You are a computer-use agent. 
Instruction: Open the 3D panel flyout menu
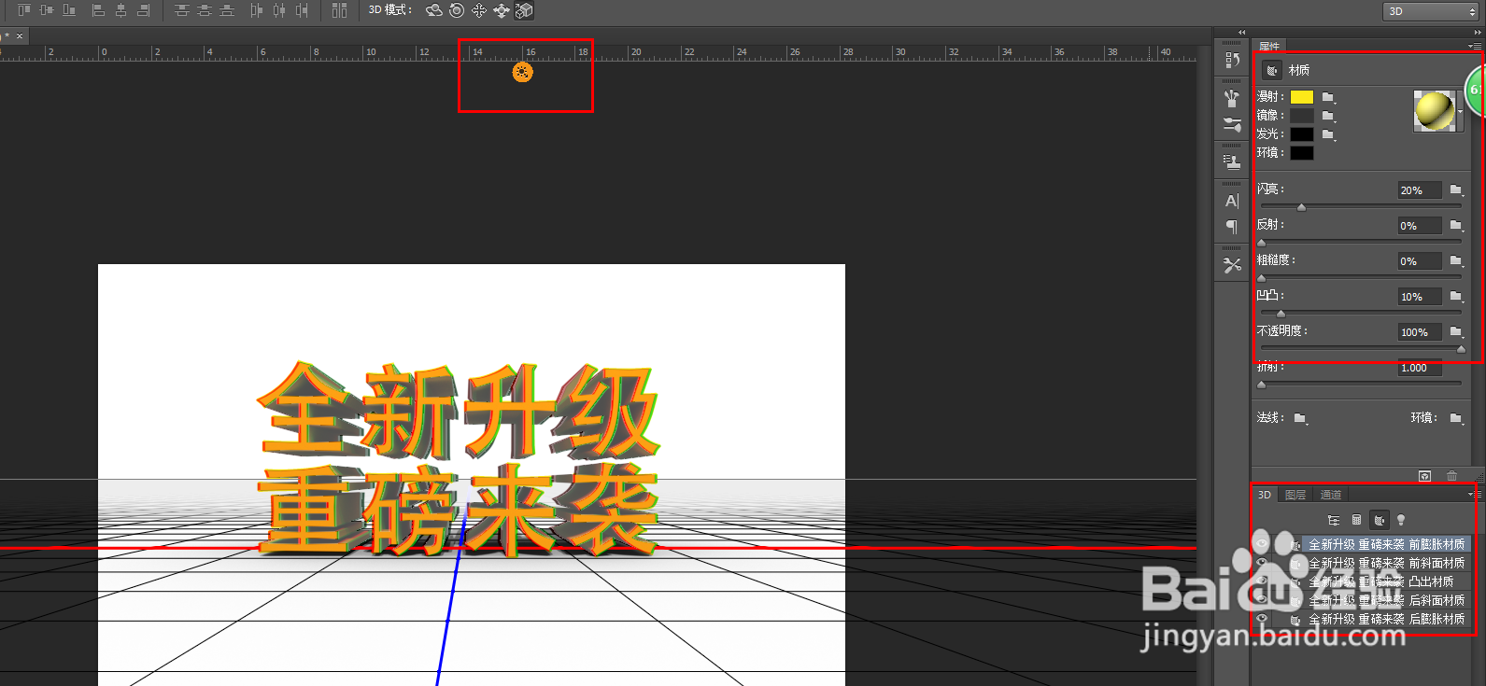coord(1473,495)
